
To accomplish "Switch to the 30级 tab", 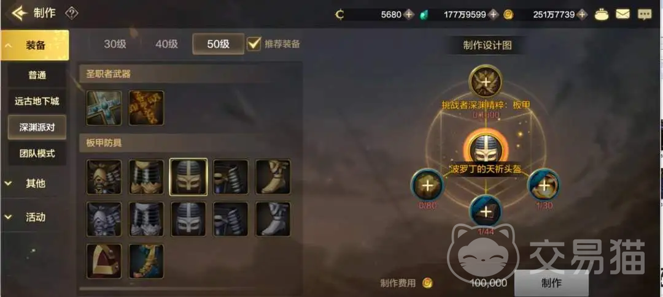I will [x=115, y=44].
